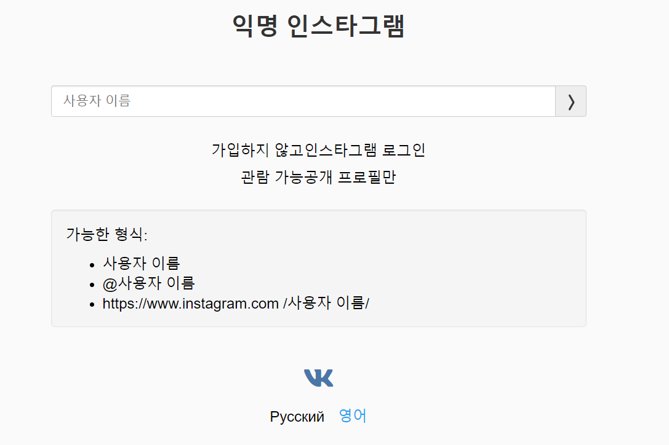Click the @ symbol in the second format example

tap(110, 285)
